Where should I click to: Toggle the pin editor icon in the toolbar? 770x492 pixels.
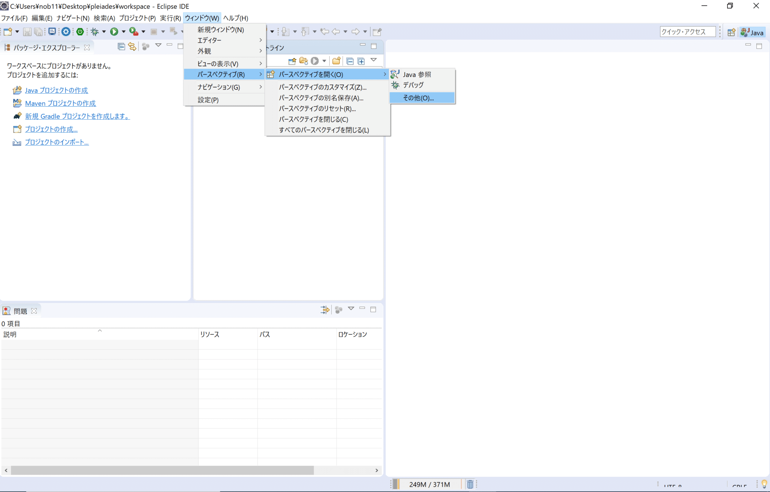(377, 32)
